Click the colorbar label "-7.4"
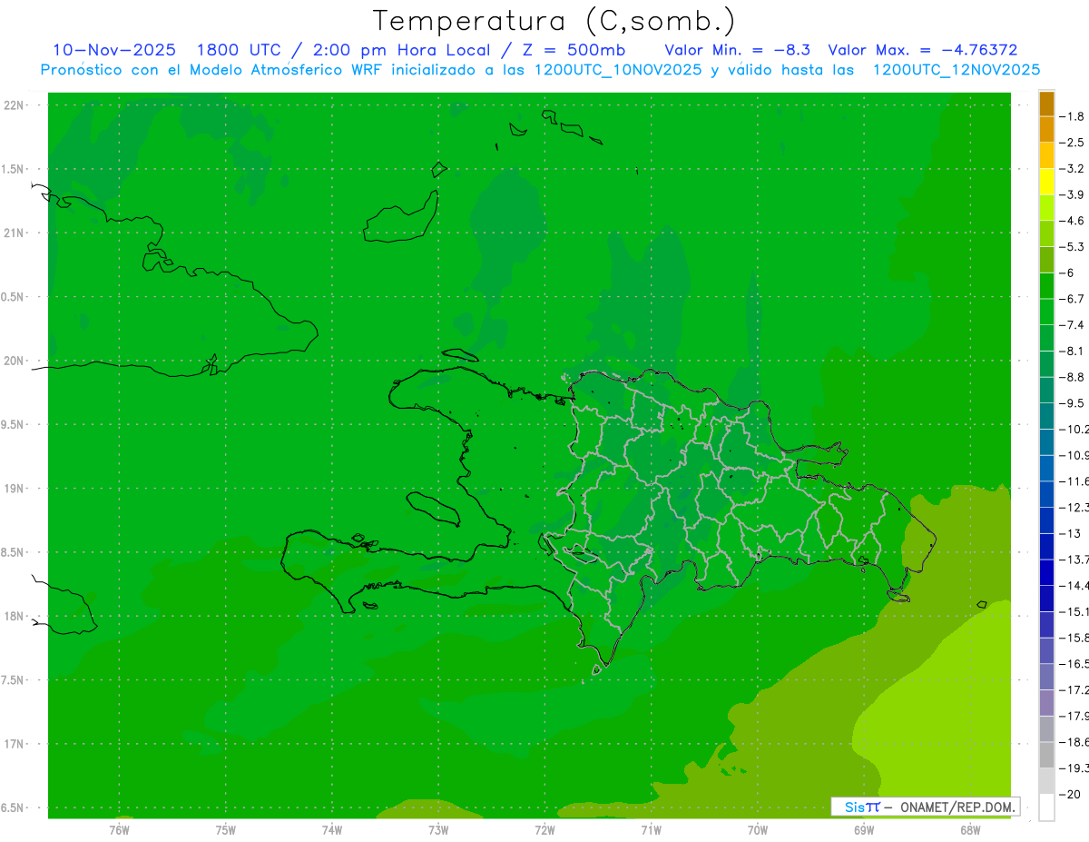This screenshot has height=842, width=1089. (x=1072, y=325)
